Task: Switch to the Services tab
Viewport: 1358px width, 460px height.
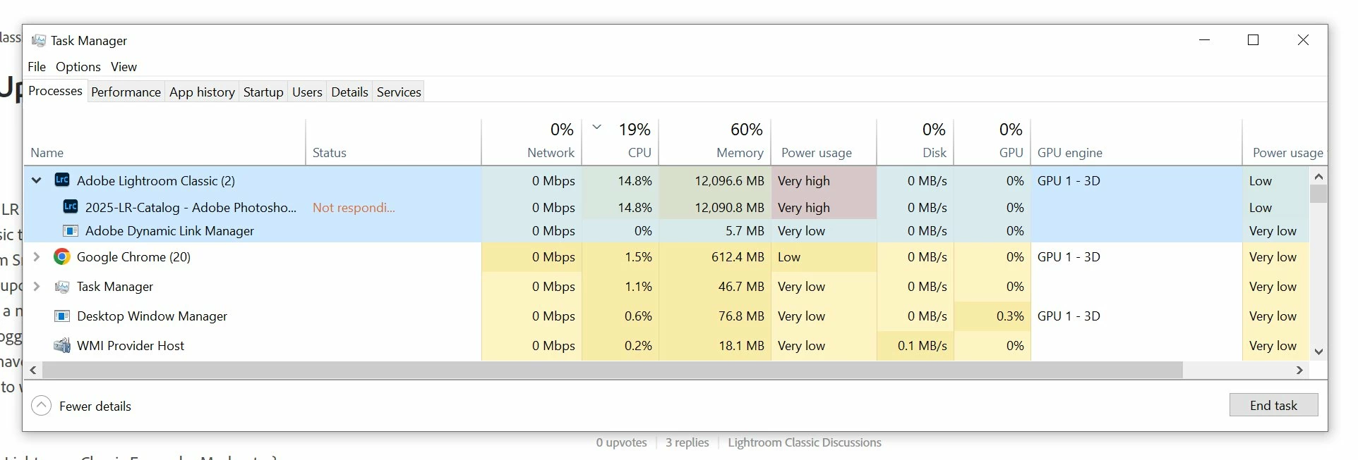Action: click(x=399, y=92)
